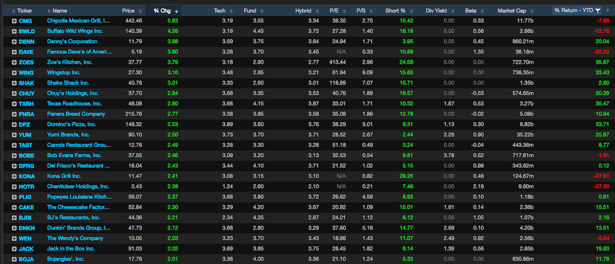The image size is (615, 264).
Task: Open Texas Roadhouse, Inc. name link
Action: pyautogui.click(x=74, y=104)
